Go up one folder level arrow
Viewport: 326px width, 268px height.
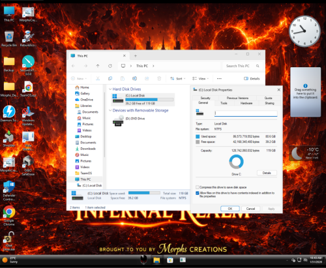point(98,66)
